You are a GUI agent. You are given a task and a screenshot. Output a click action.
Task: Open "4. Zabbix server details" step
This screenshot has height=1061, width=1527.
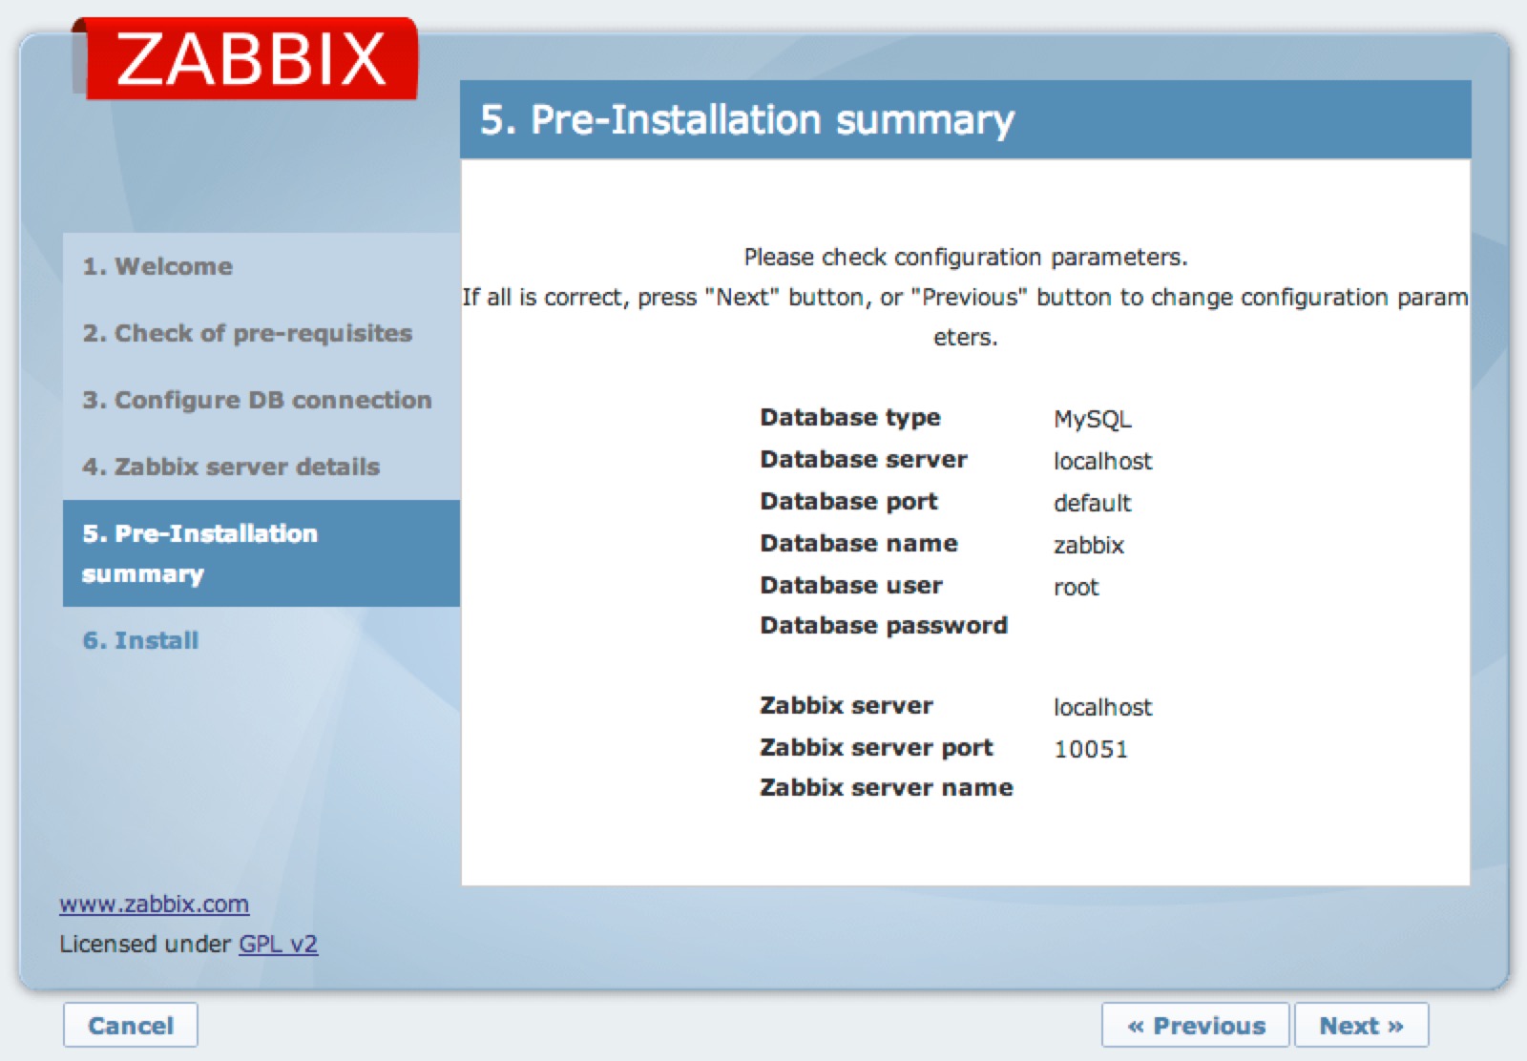pos(232,467)
